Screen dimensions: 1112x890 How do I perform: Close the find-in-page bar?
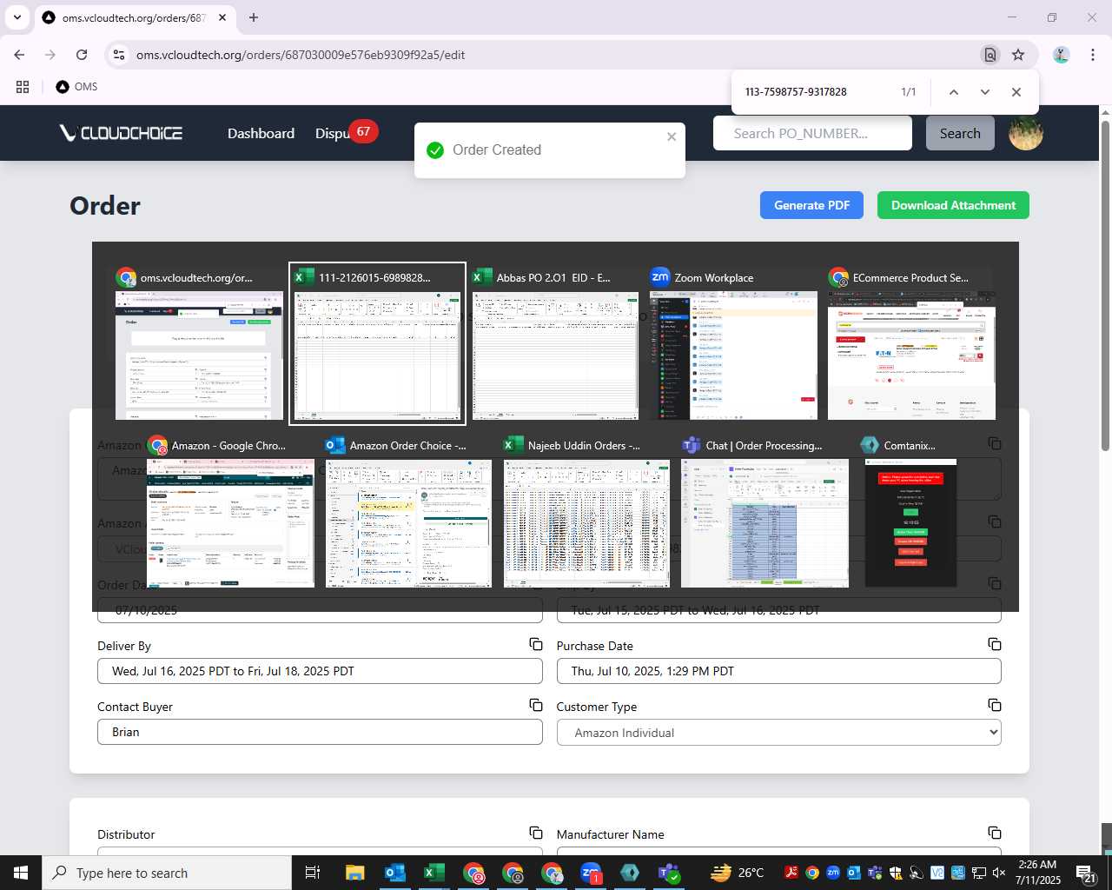point(1016,92)
